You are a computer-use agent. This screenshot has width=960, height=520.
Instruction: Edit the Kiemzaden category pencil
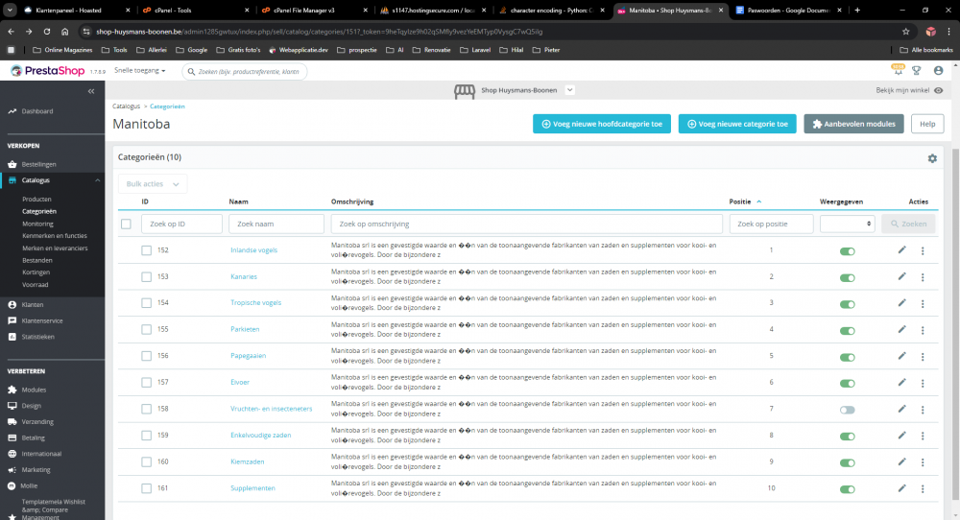point(901,461)
